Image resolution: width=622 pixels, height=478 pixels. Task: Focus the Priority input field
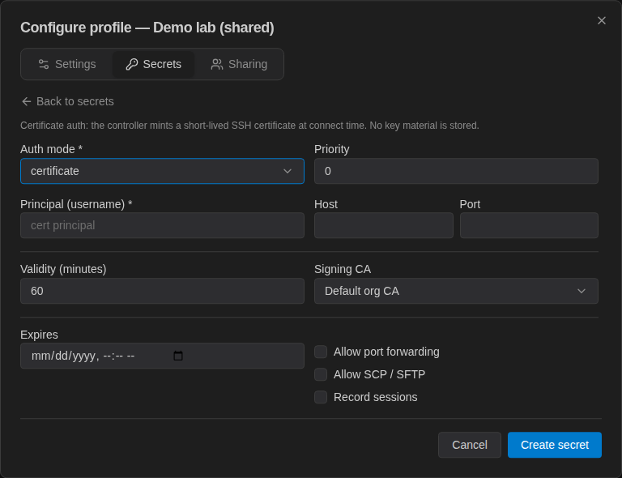(456, 171)
